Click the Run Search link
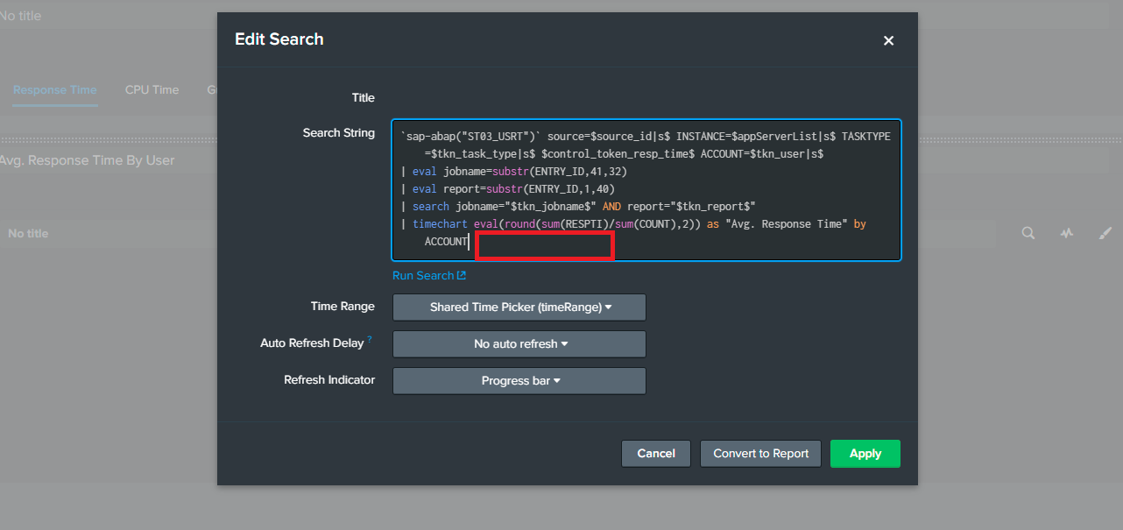The height and width of the screenshot is (530, 1123). click(x=423, y=276)
